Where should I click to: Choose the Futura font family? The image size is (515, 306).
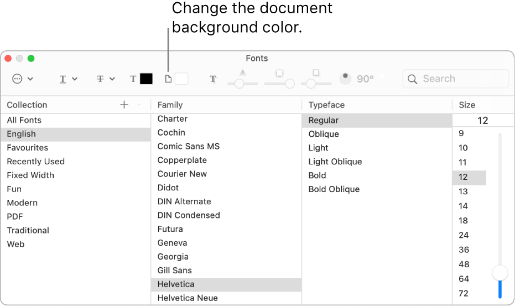tap(170, 229)
